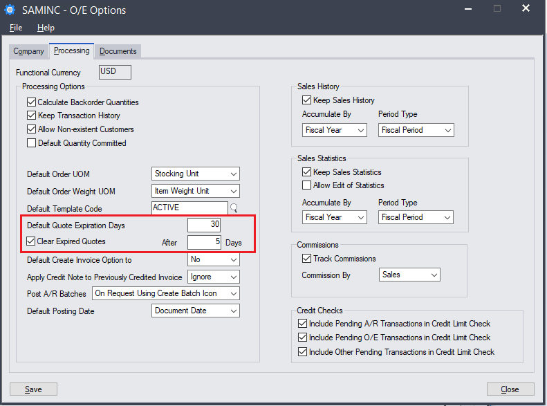Toggle Include Pending O/E Transactions checkbox

[x=302, y=338]
